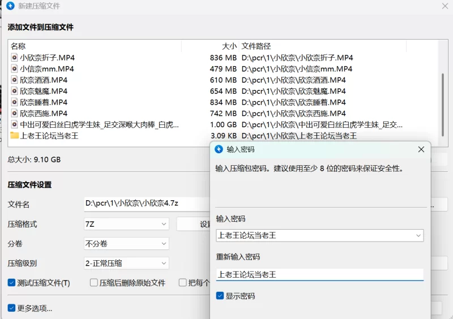Open the 压缩级别 2-正常压缩 dropdown
Screen dimensions: 453x319
point(126,263)
